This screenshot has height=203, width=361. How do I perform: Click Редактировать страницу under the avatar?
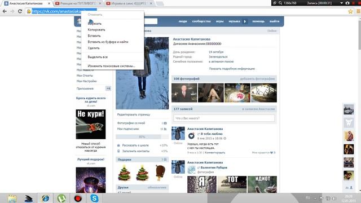(134, 114)
